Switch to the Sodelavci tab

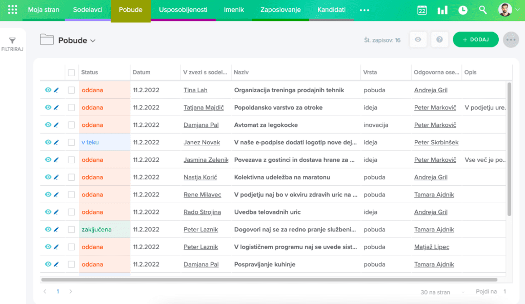[88, 10]
